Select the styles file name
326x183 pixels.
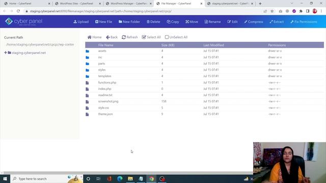[x=102, y=70]
